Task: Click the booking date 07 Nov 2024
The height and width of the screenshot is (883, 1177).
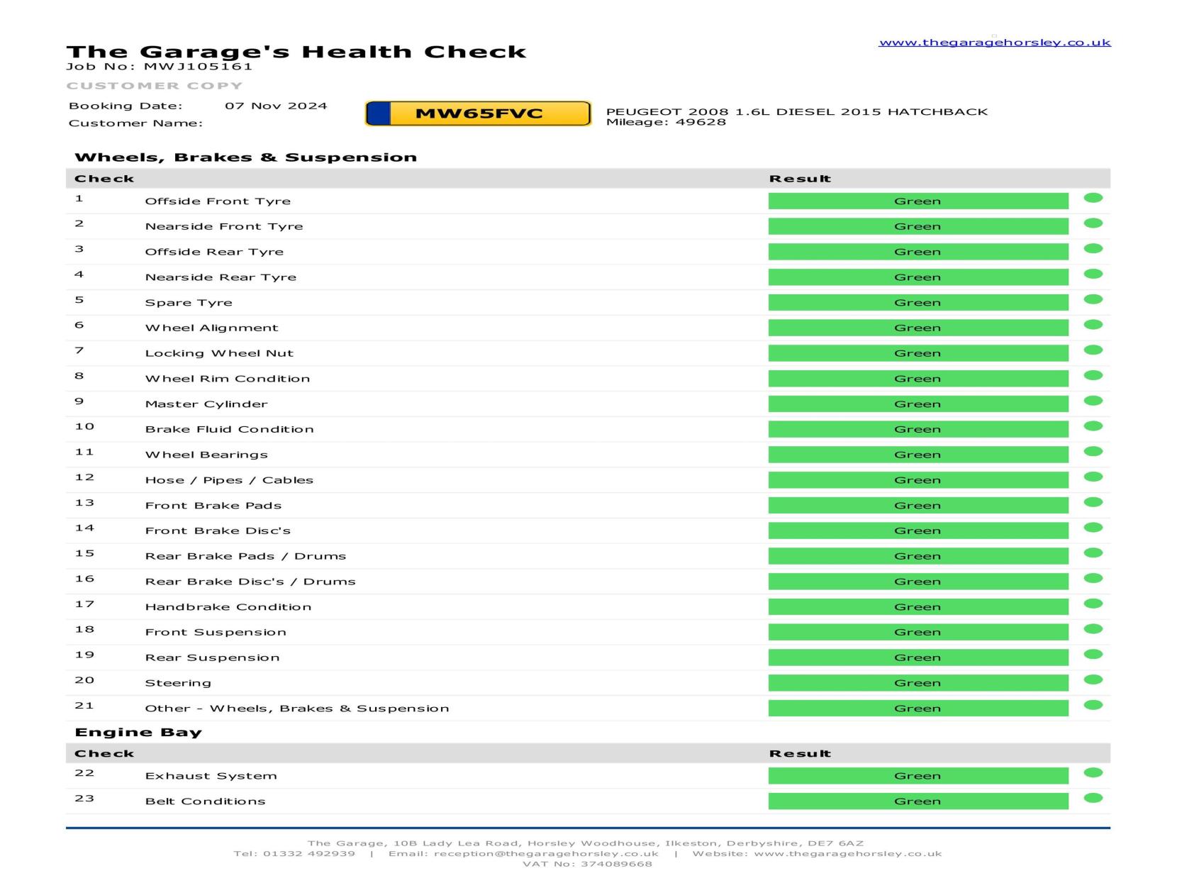Action: click(x=276, y=106)
